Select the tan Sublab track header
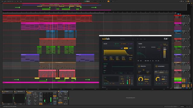This screenshot has width=193, height=108. [x=178, y=62]
